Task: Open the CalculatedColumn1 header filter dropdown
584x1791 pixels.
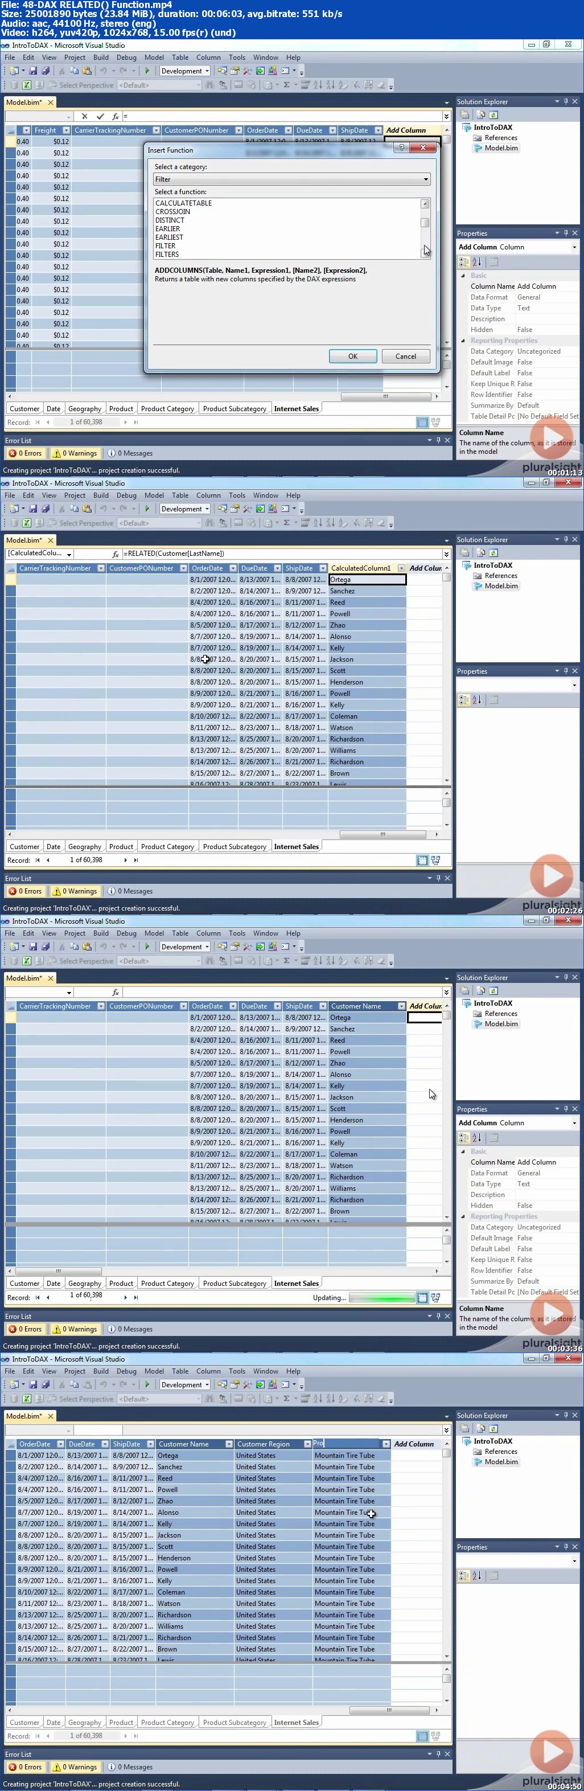Action: tap(401, 568)
